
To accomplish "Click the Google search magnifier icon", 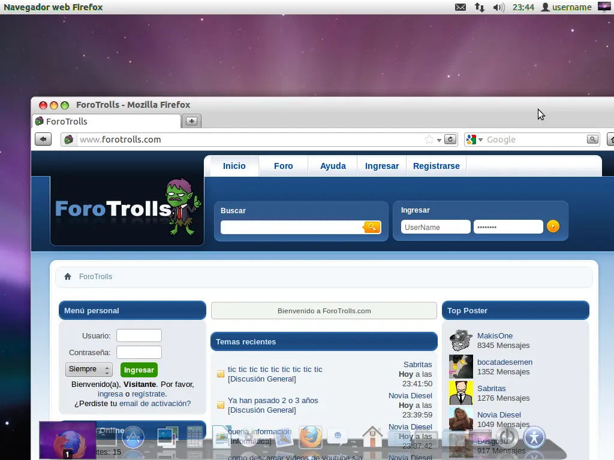I will click(x=592, y=139).
